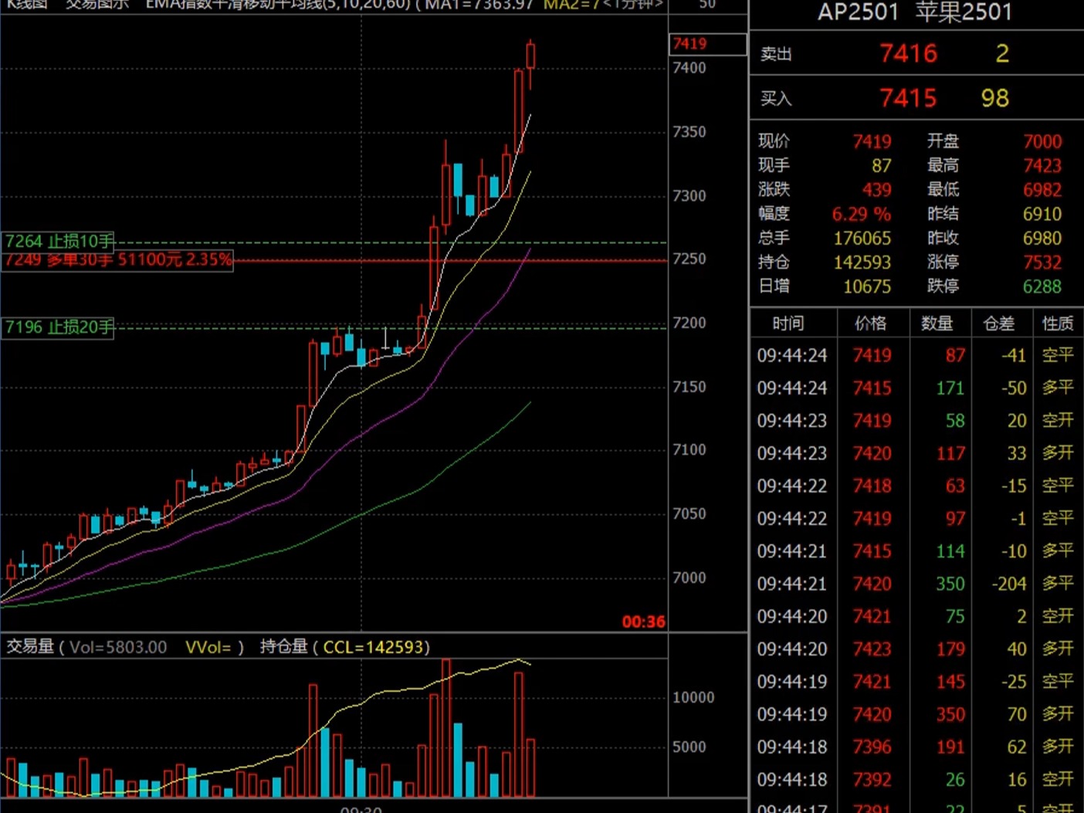The width and height of the screenshot is (1084, 813).
Task: Click the 时间 column header
Action: pos(788,324)
